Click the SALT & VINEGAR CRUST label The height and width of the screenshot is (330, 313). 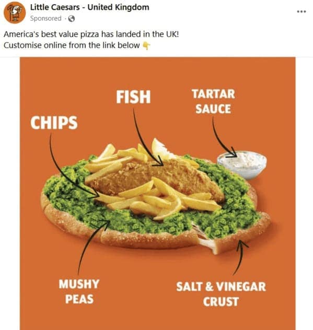point(221,294)
